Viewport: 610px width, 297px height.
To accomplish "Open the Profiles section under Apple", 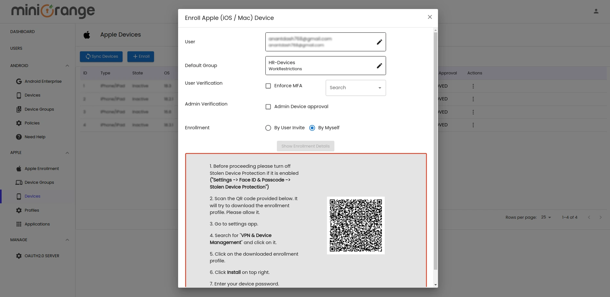I will (32, 210).
